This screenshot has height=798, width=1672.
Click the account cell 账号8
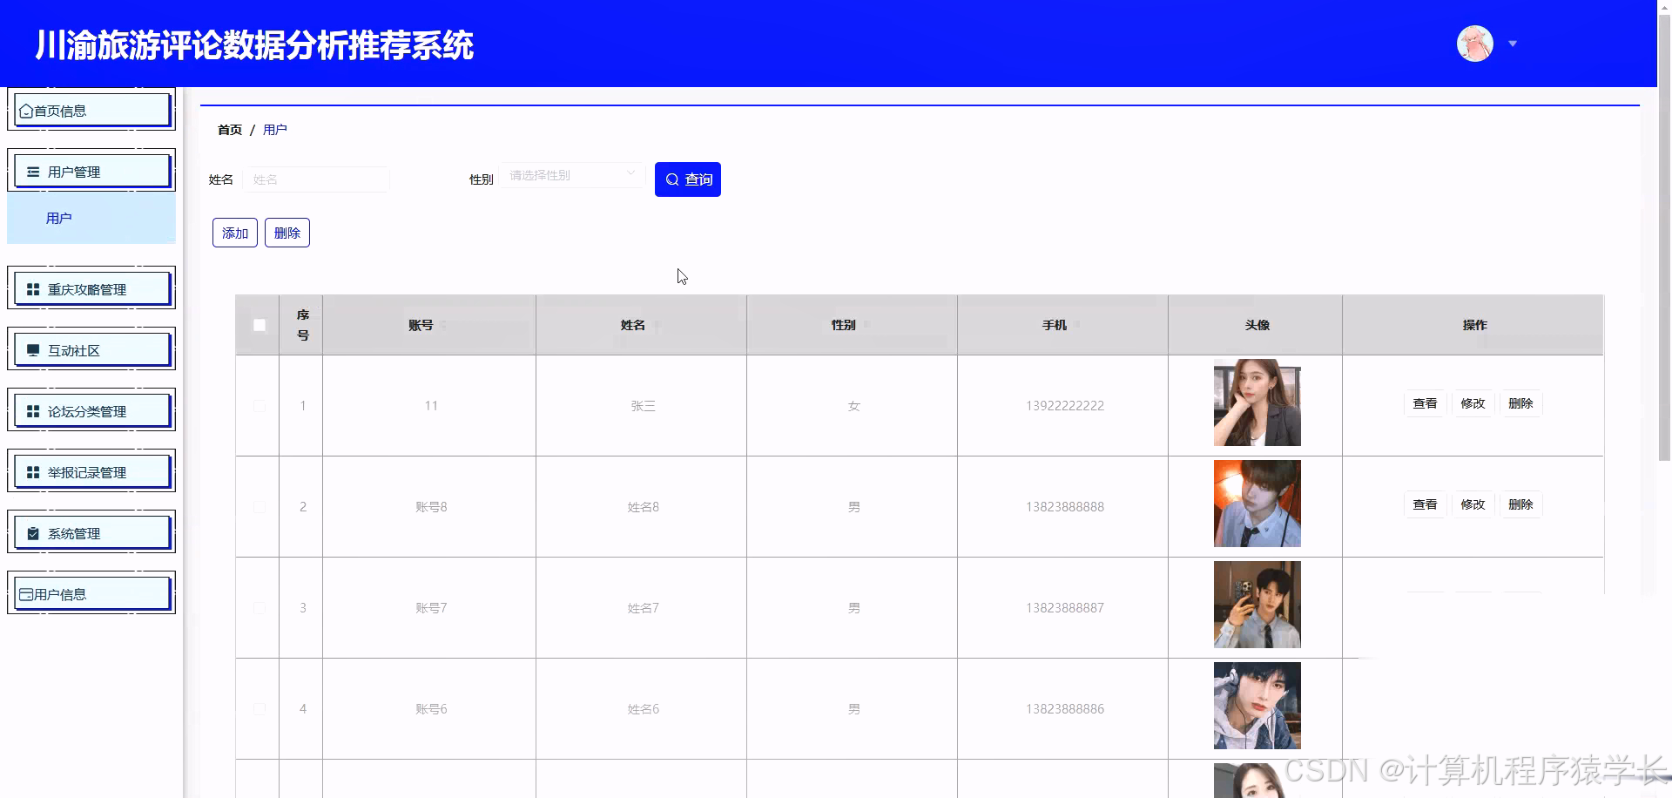(431, 507)
